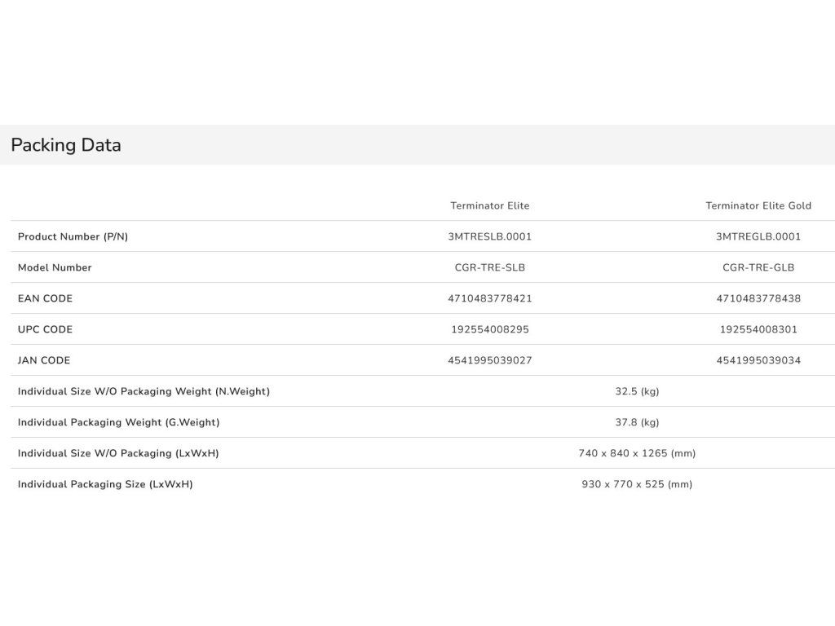Click EAN code 4710483778421
Viewport: 835px width, 626px height.
tap(490, 298)
